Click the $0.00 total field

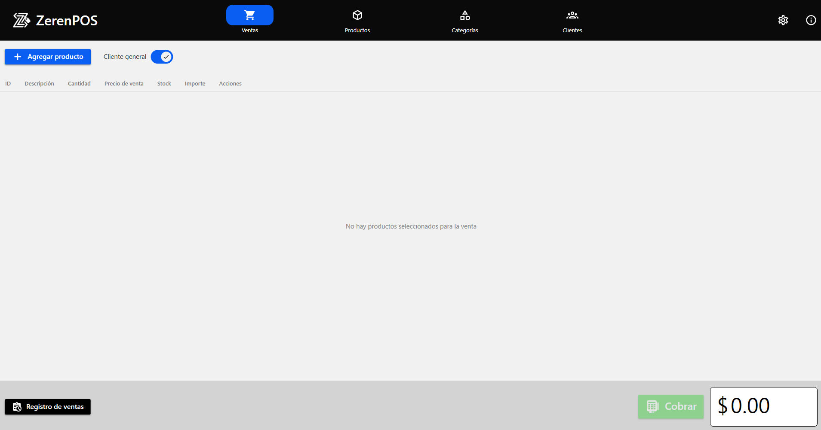pyautogui.click(x=763, y=406)
